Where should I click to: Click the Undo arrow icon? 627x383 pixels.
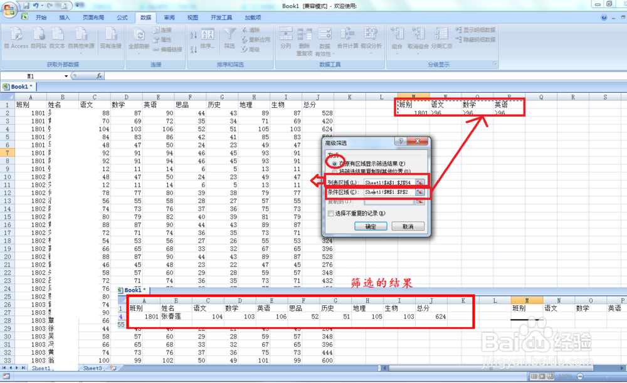[36, 6]
